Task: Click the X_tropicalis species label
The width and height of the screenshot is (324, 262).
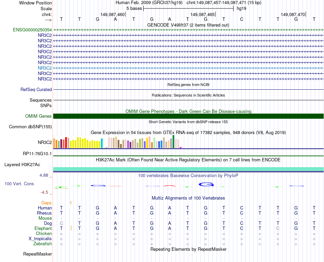Action: (x=40, y=239)
